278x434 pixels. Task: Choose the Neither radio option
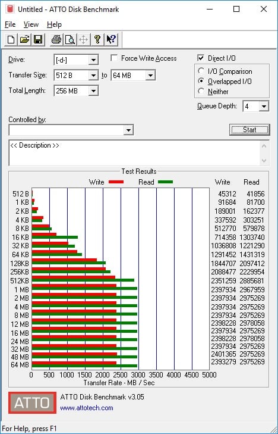click(x=201, y=91)
